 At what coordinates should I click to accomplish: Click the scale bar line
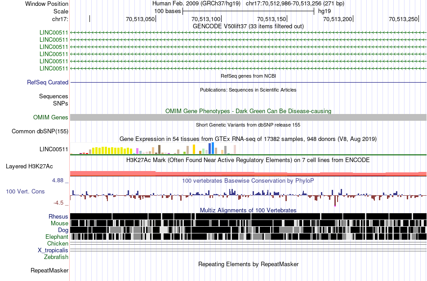point(249,11)
